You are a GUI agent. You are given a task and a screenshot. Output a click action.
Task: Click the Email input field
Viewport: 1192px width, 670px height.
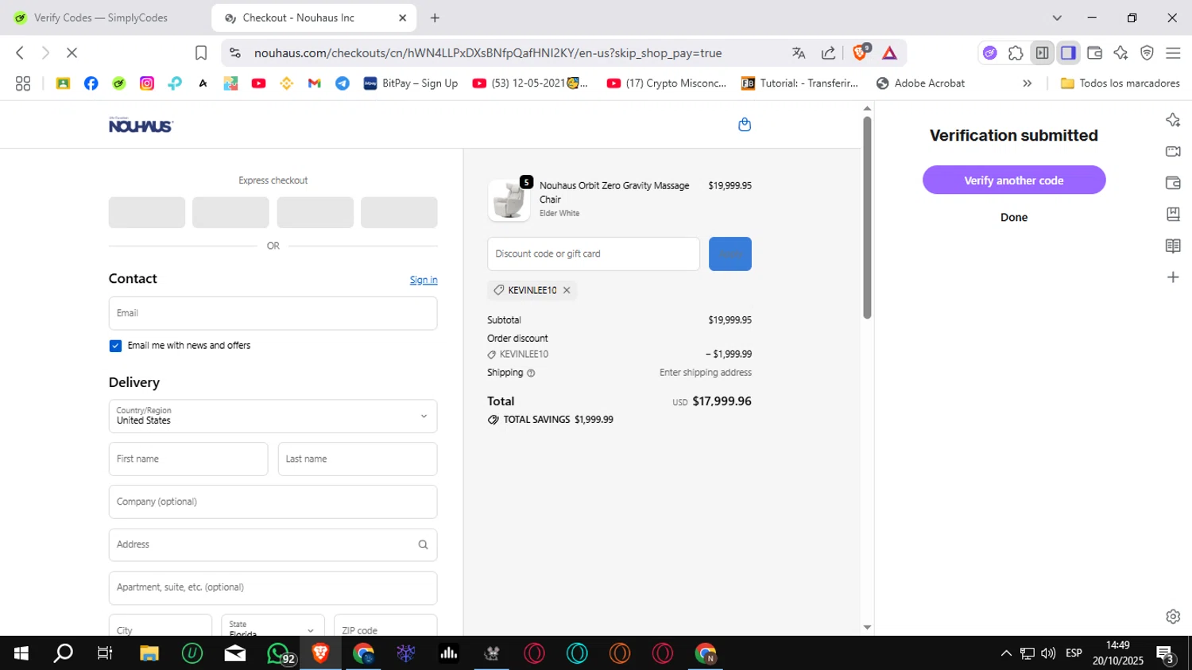point(273,313)
